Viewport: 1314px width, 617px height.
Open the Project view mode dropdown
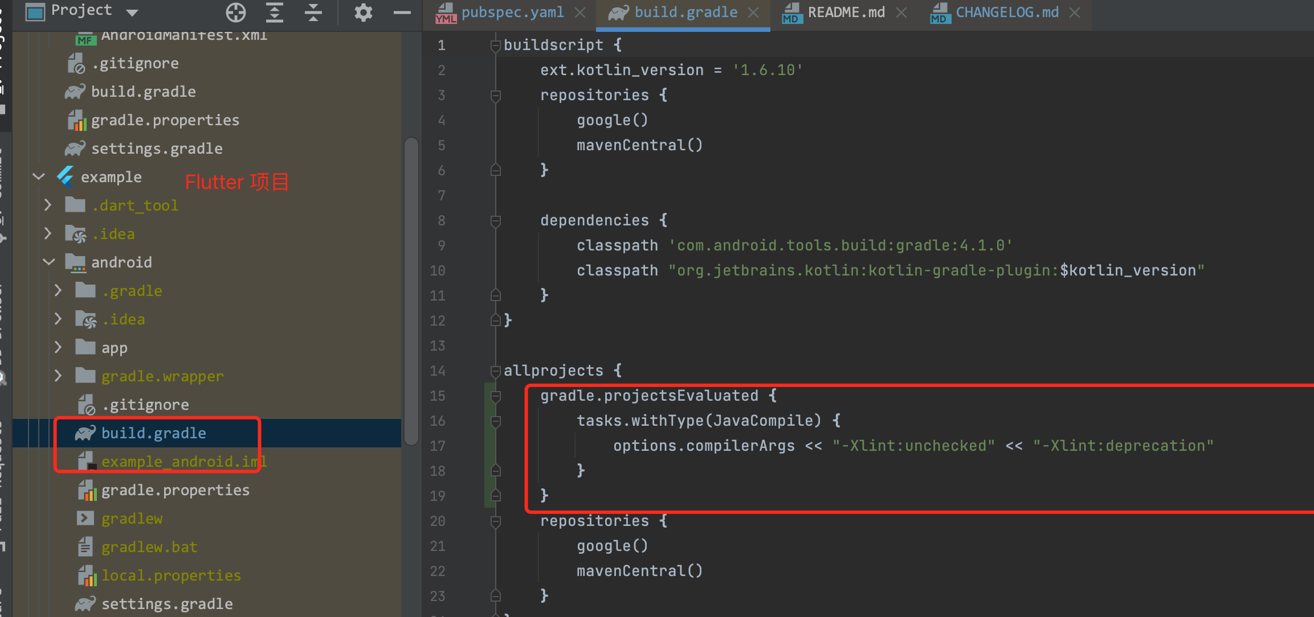(132, 12)
